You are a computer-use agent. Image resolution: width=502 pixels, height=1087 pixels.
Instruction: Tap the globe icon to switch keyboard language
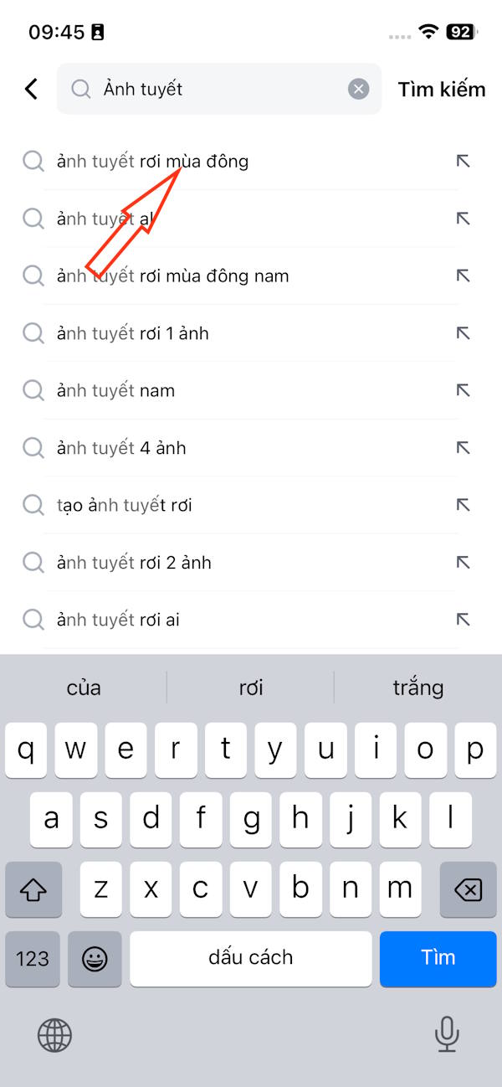54,1036
